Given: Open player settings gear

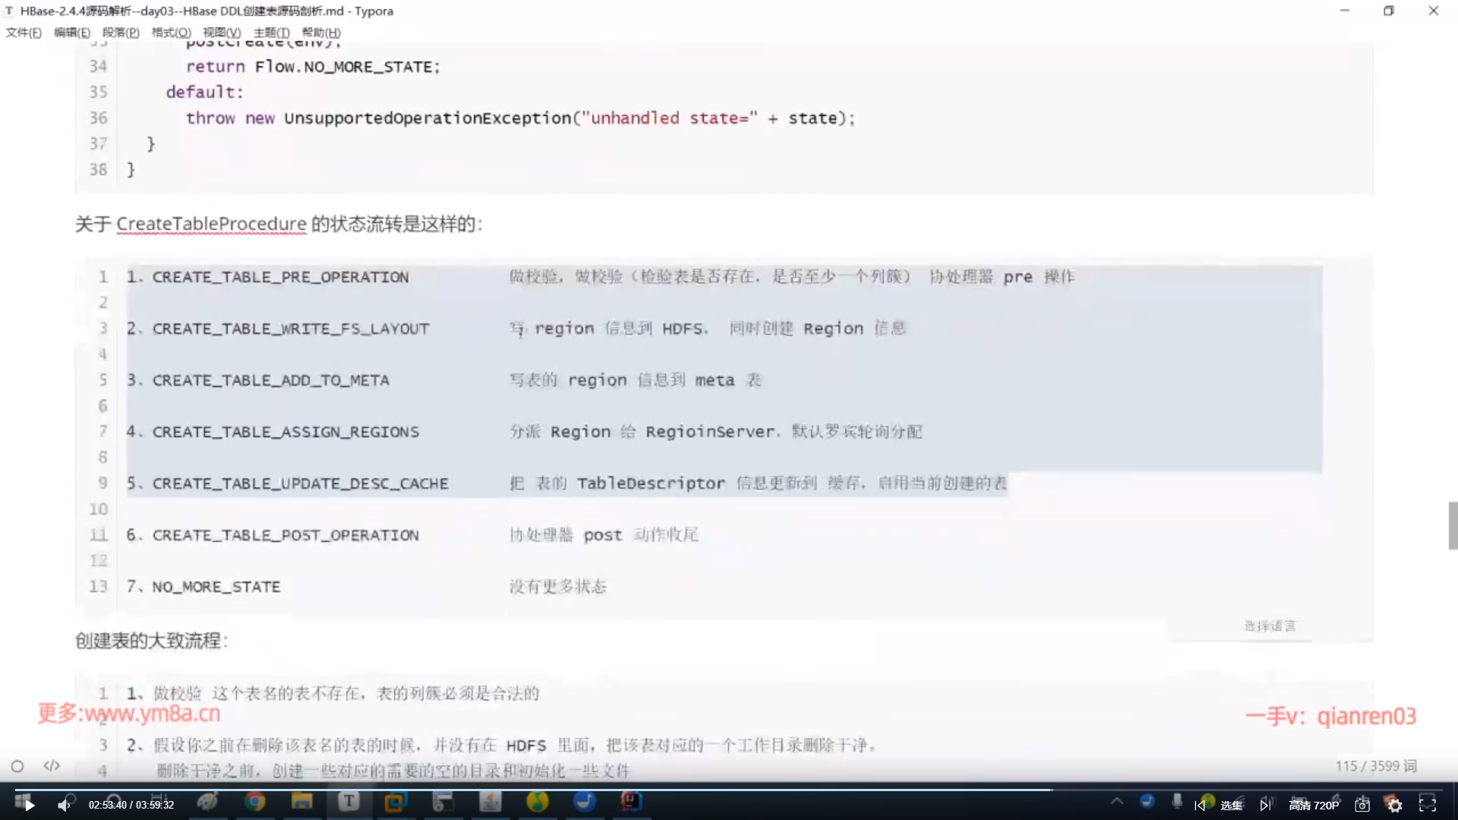Looking at the screenshot, I should tap(1394, 805).
